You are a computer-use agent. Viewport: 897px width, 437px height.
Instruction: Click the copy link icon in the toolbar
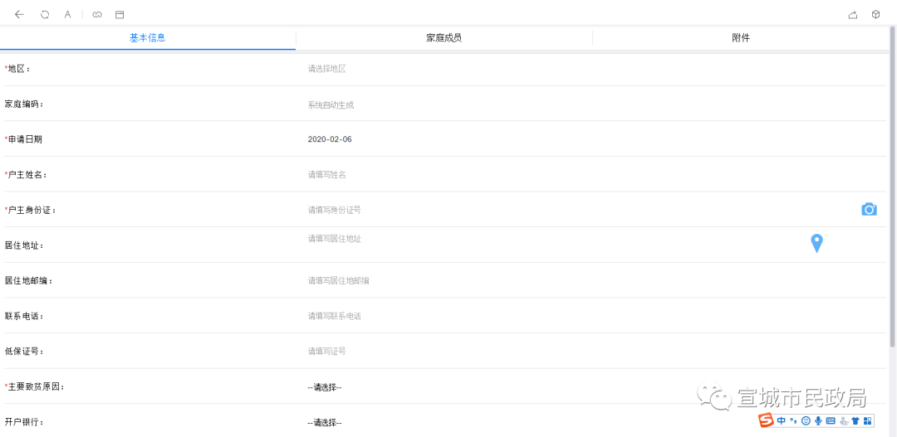pyautogui.click(x=97, y=15)
